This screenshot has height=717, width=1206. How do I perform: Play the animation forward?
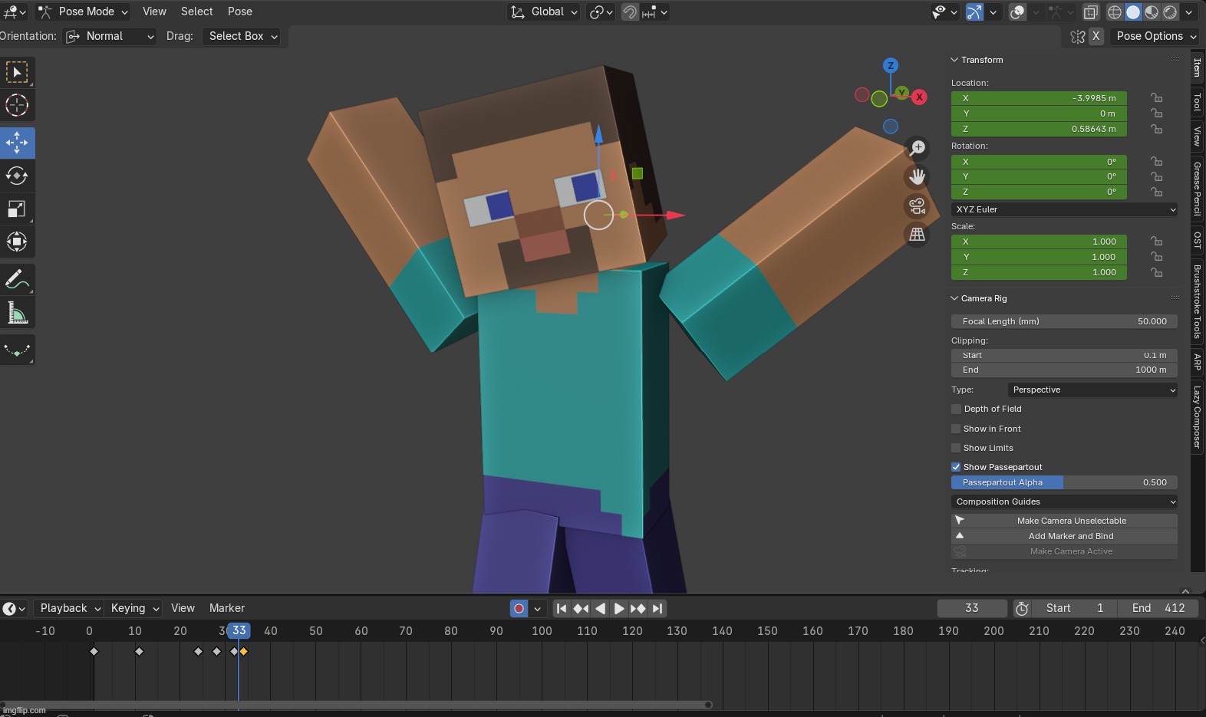click(619, 608)
